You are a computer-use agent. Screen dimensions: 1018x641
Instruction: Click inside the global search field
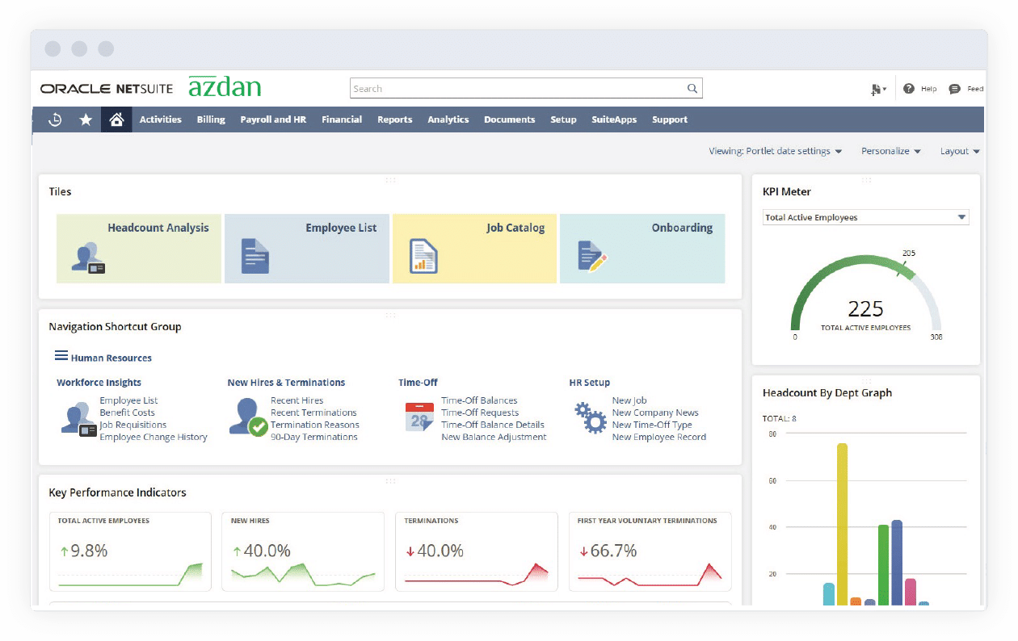pos(517,88)
